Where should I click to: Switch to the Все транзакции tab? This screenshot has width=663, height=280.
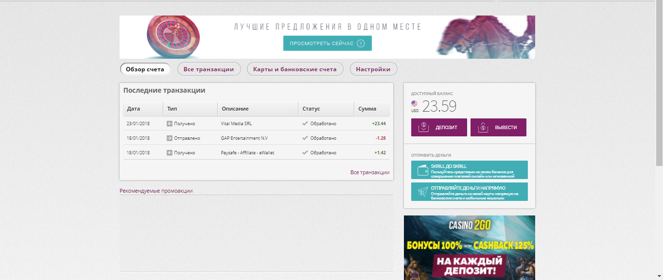click(209, 68)
